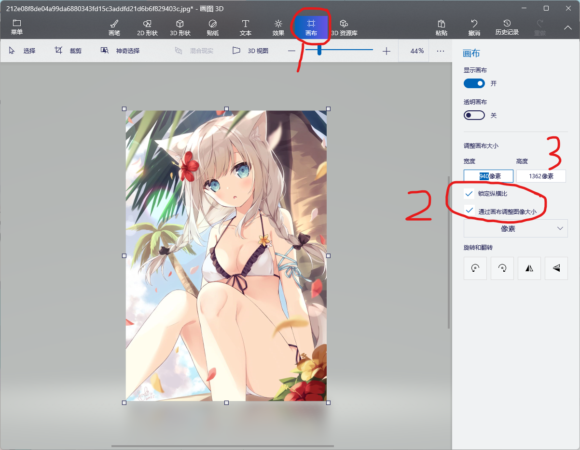580x450 pixels.
Task: Open the 文本 text tool tab
Action: tap(246, 28)
